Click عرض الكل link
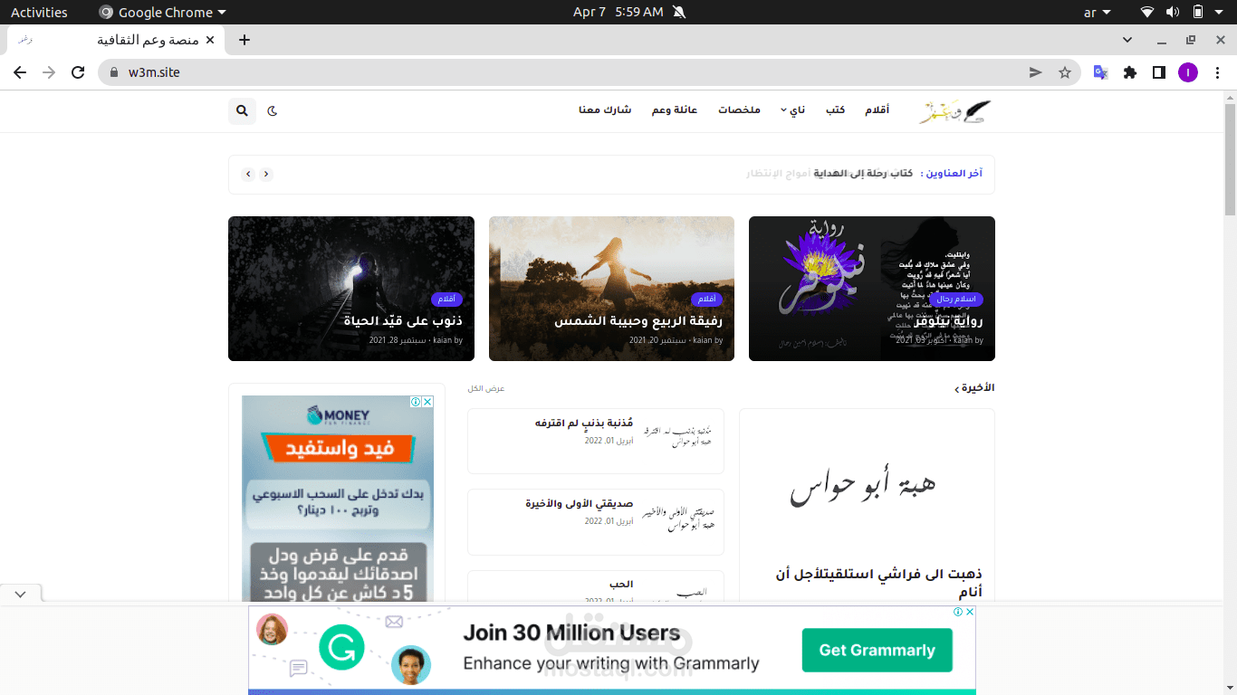Viewport: 1237px width, 695px height. (486, 388)
